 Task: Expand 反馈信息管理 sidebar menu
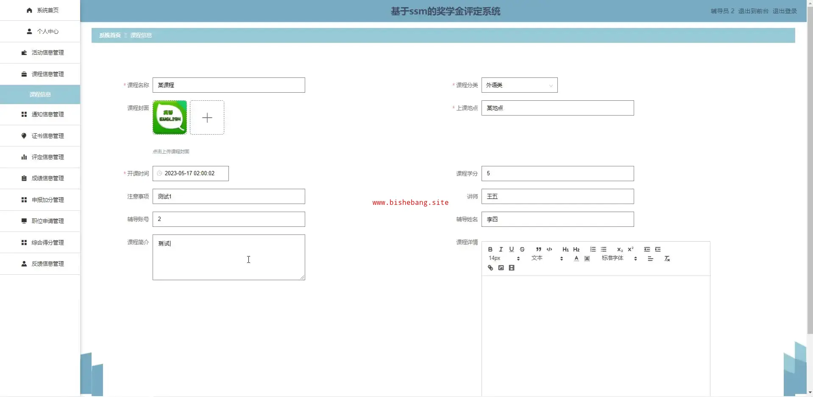(40, 264)
